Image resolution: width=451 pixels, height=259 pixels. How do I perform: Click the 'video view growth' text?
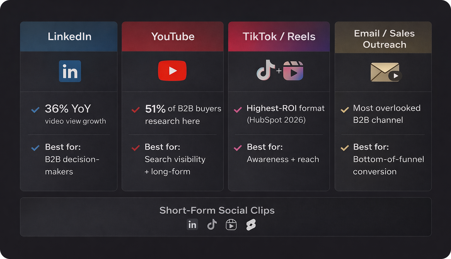76,121
